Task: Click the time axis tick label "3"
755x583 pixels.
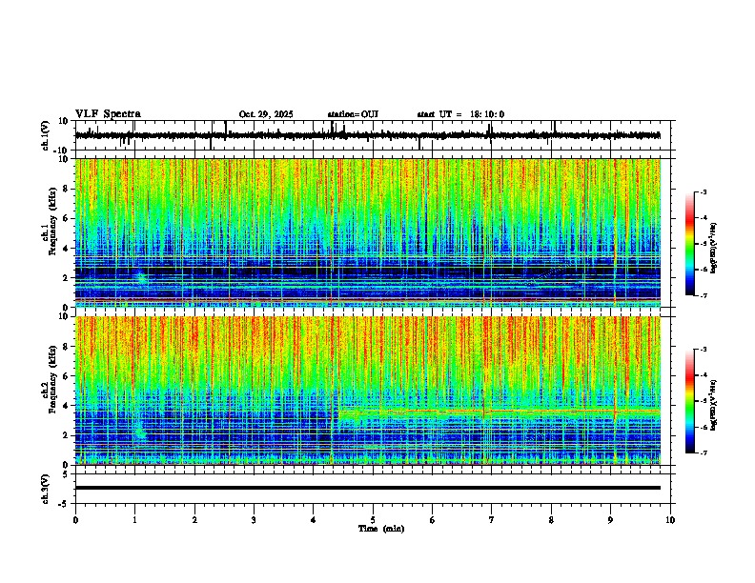Action: click(254, 520)
